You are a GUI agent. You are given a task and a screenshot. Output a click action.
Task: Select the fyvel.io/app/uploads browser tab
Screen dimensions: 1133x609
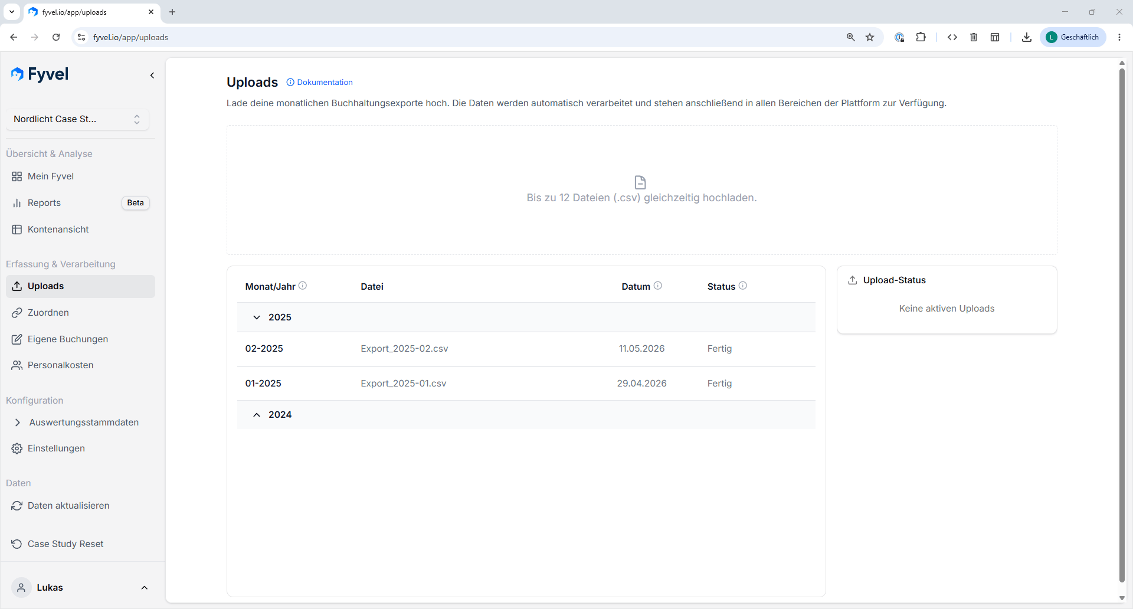coord(91,12)
